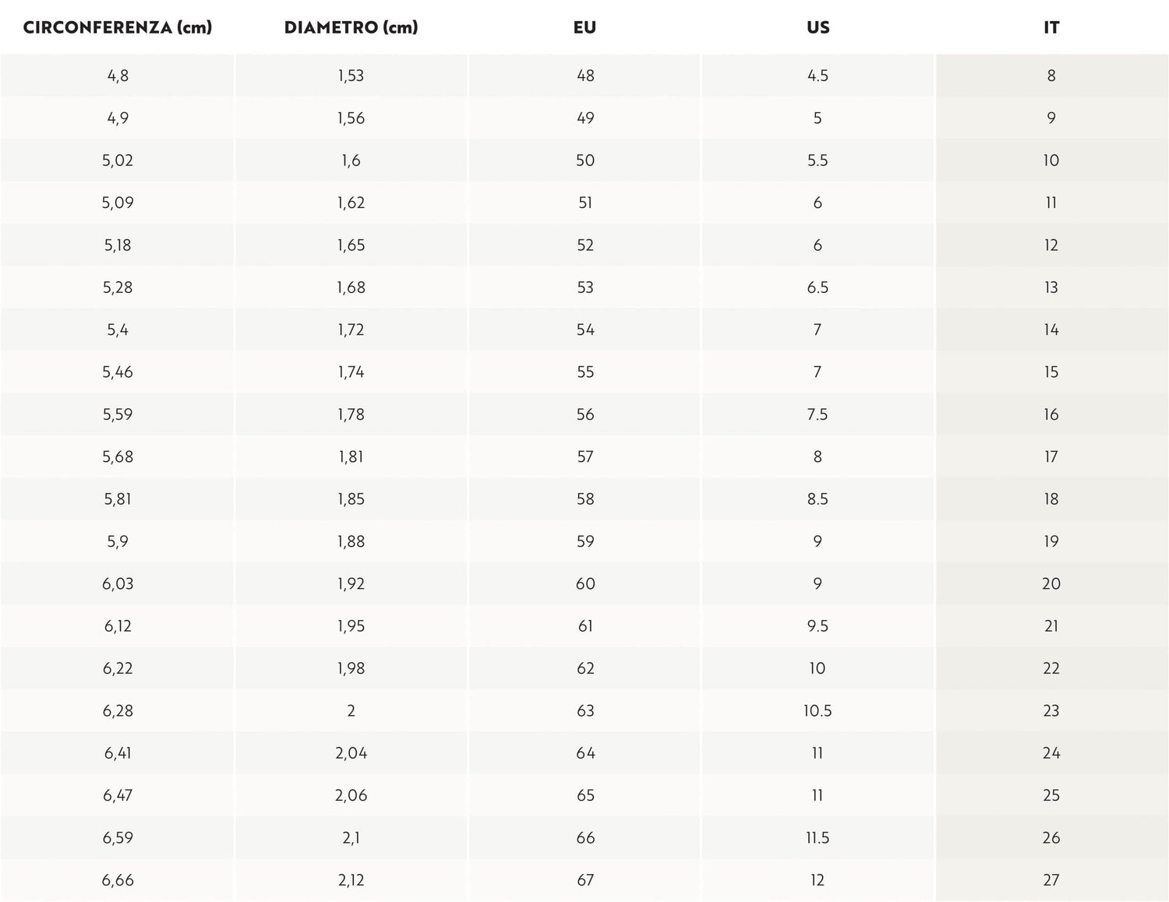This screenshot has height=902, width=1169.
Task: Click diameter value 1,53
Action: (x=351, y=76)
